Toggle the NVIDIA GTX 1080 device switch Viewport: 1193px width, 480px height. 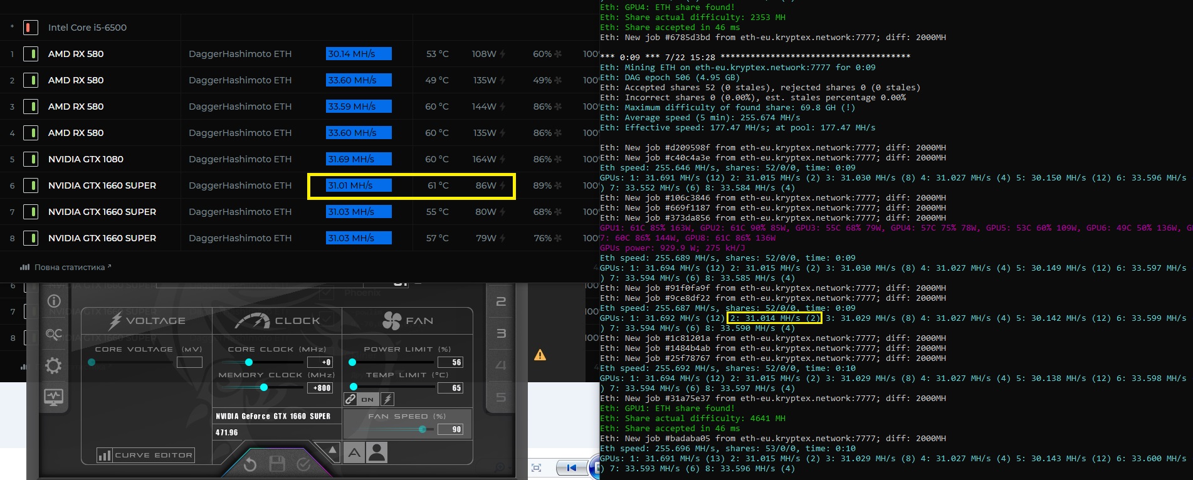click(30, 159)
